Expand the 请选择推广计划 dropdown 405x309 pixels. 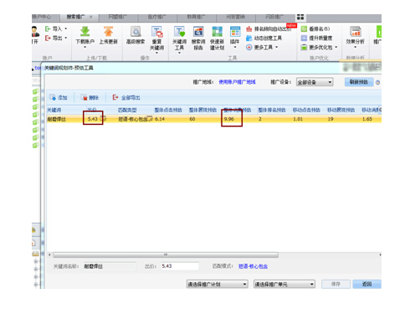pos(217,284)
